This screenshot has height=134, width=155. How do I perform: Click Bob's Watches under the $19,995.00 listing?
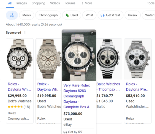pos(49,107)
